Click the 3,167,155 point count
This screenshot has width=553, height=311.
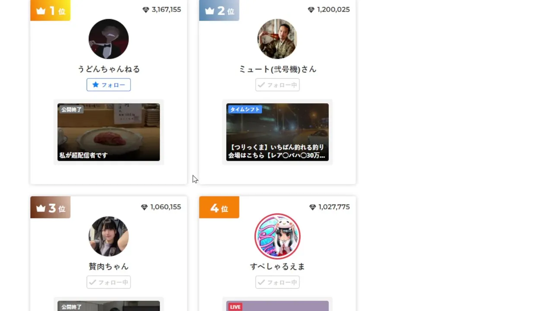[x=166, y=10]
